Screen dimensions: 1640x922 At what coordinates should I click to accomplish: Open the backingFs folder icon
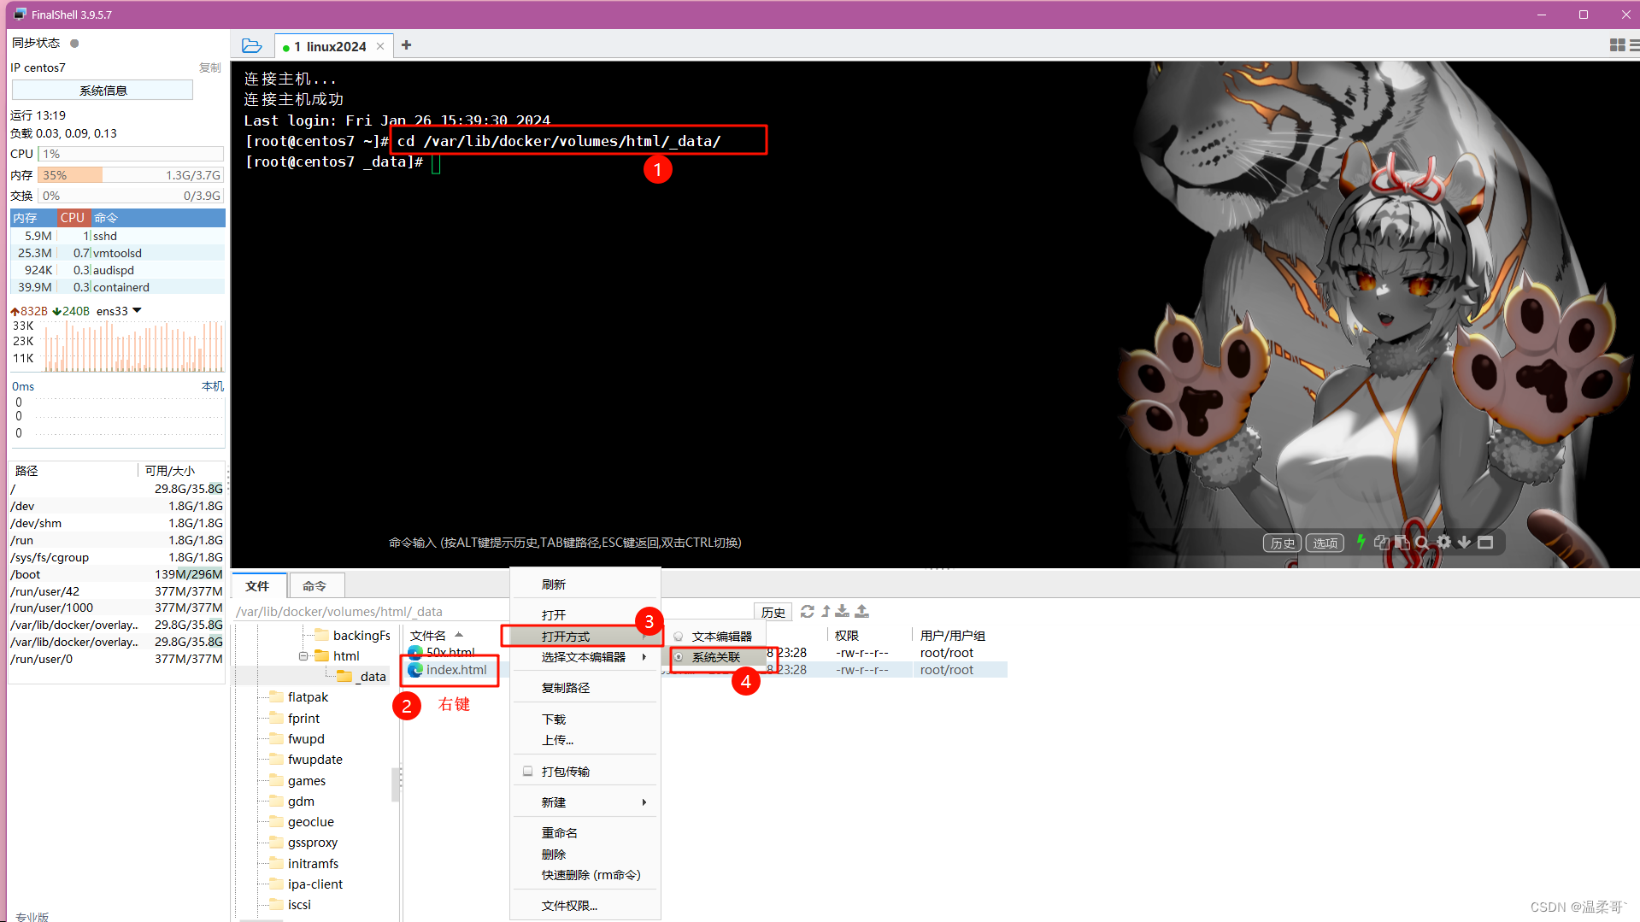pos(321,635)
